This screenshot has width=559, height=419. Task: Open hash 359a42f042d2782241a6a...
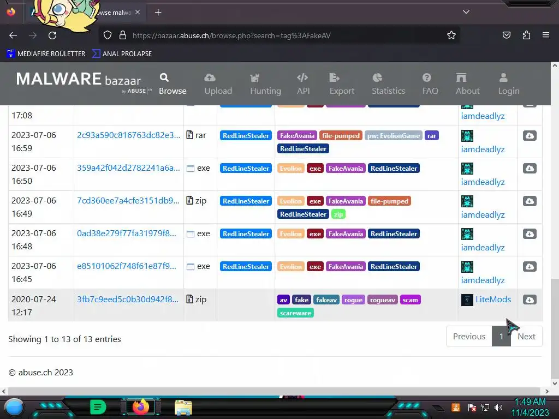[128, 168]
